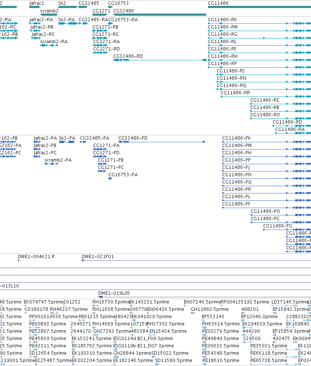Select transcript Jafrac2-RB label
311x366 pixels.
tap(42, 27)
